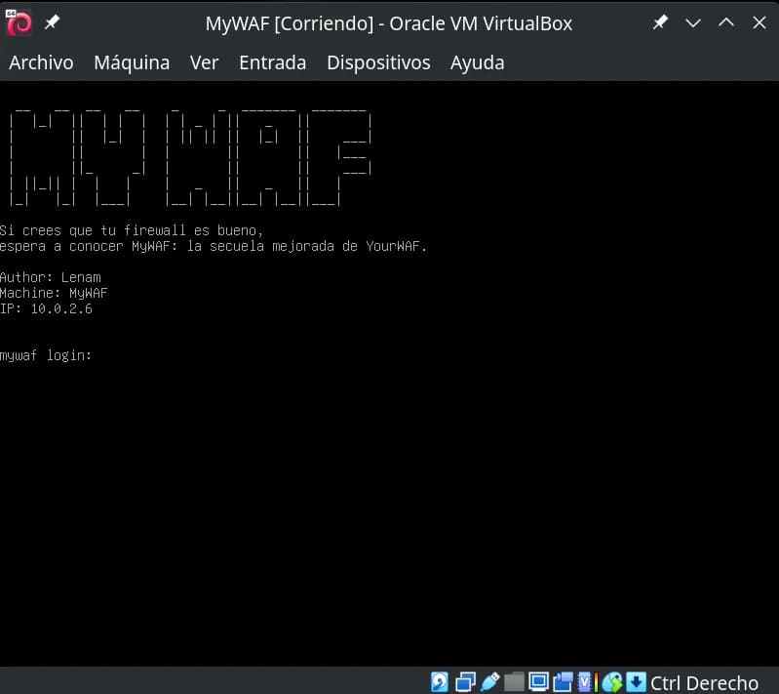This screenshot has height=694, width=779.
Task: Click the network adapters status icon
Action: point(465,682)
